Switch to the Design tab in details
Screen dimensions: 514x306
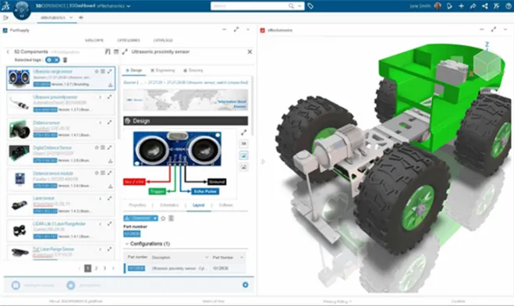(133, 70)
